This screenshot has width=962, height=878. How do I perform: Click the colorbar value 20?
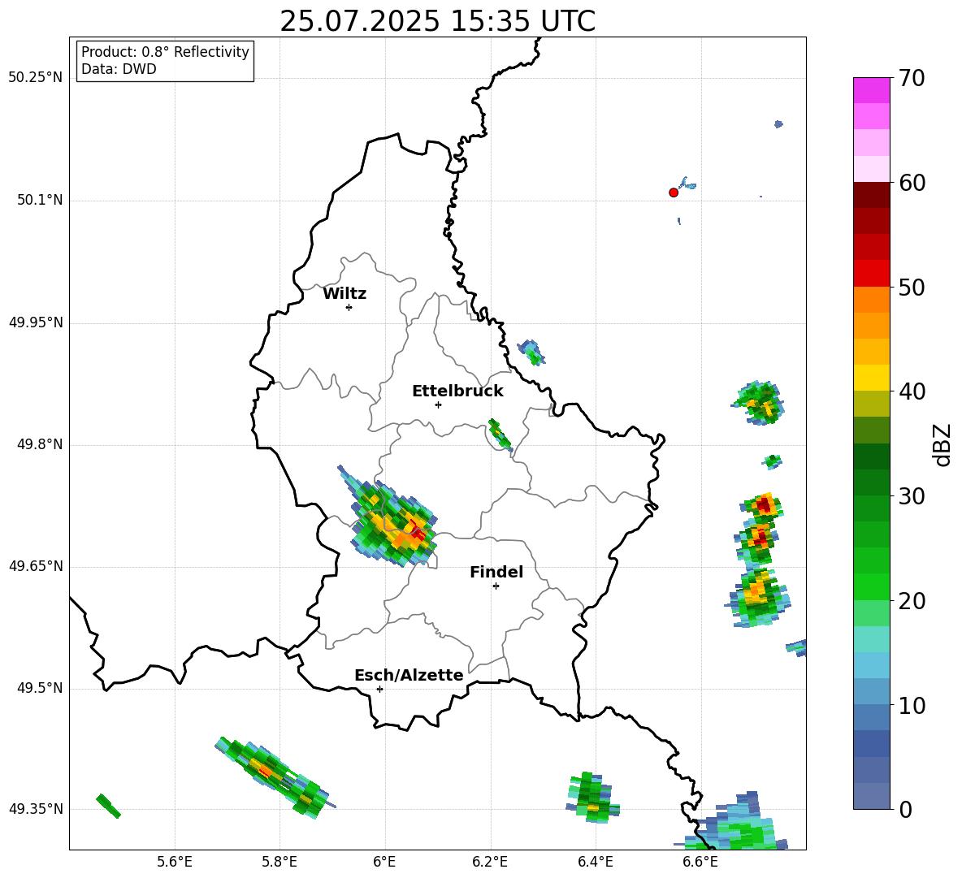coord(912,601)
